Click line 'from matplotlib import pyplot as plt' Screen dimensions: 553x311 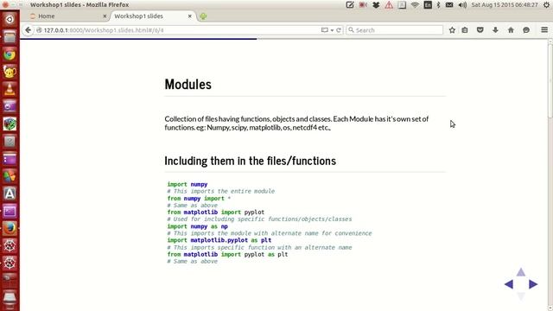tap(227, 254)
